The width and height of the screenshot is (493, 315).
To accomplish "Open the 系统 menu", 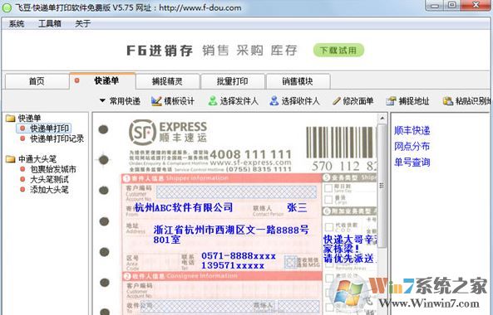I will pyautogui.click(x=17, y=23).
